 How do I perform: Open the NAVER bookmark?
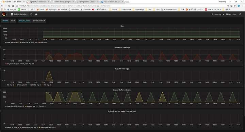click(x=22, y=10)
